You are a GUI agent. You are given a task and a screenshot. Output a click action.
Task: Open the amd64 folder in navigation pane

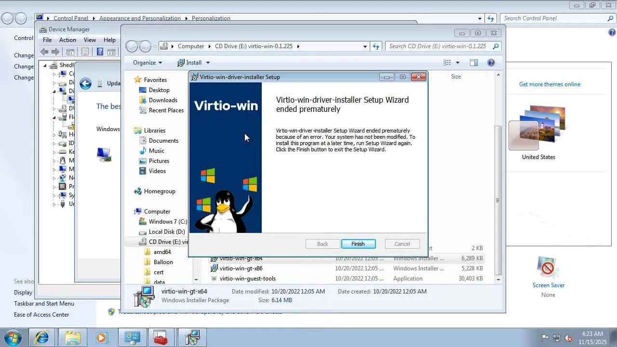pyautogui.click(x=162, y=252)
